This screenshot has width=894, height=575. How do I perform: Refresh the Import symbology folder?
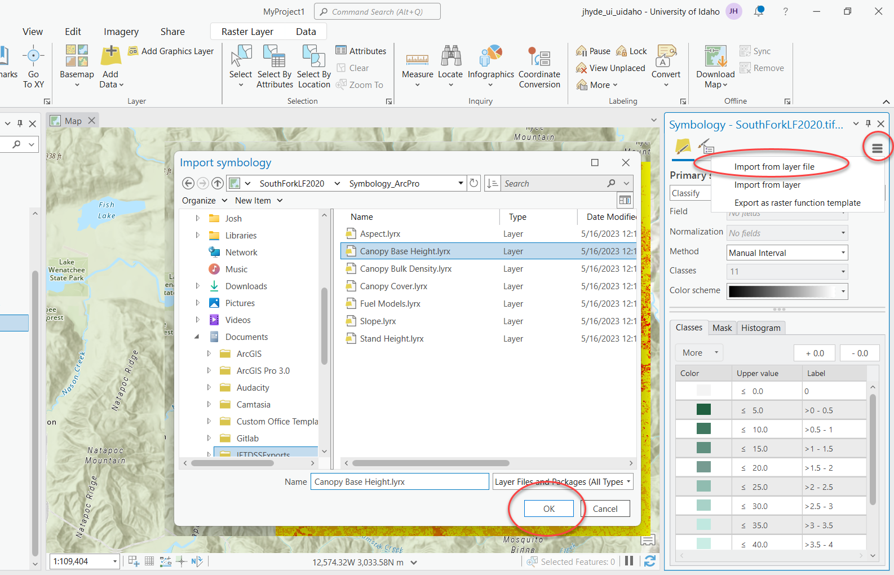474,183
